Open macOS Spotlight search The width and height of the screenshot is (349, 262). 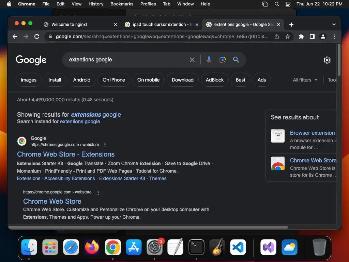[x=277, y=4]
